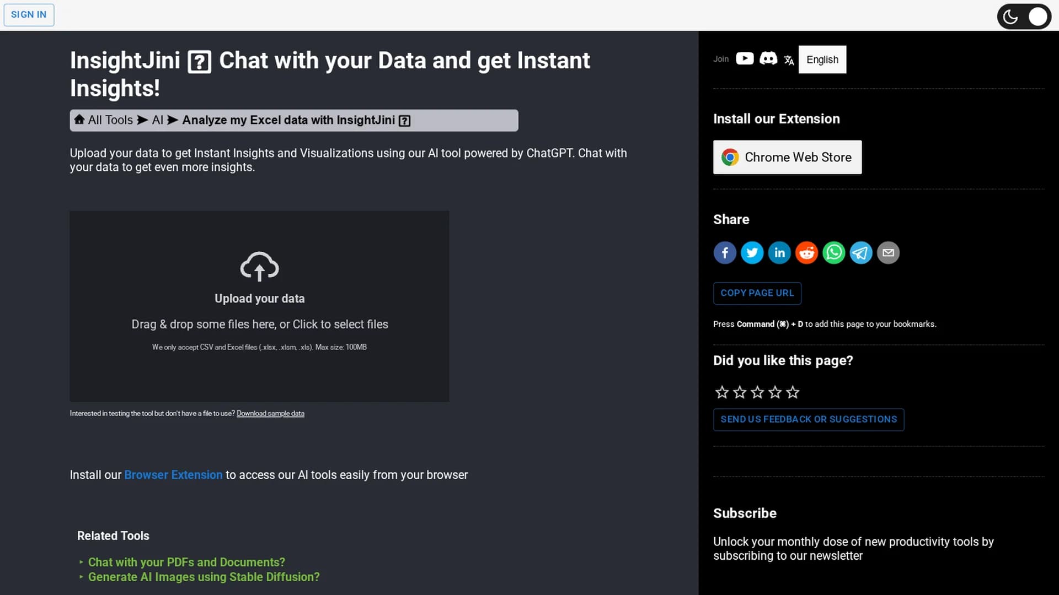Click the 'Share' heading
Viewport: 1059px width, 595px height.
tap(731, 219)
